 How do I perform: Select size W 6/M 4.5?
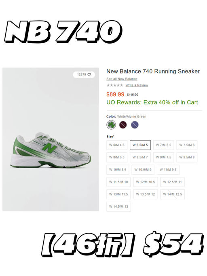[117, 145]
